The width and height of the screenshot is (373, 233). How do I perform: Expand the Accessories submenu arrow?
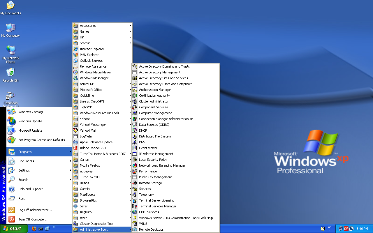pos(130,26)
